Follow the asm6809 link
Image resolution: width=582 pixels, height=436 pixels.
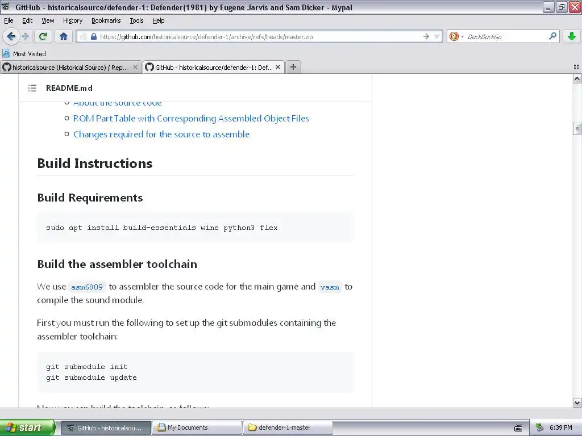(x=87, y=287)
